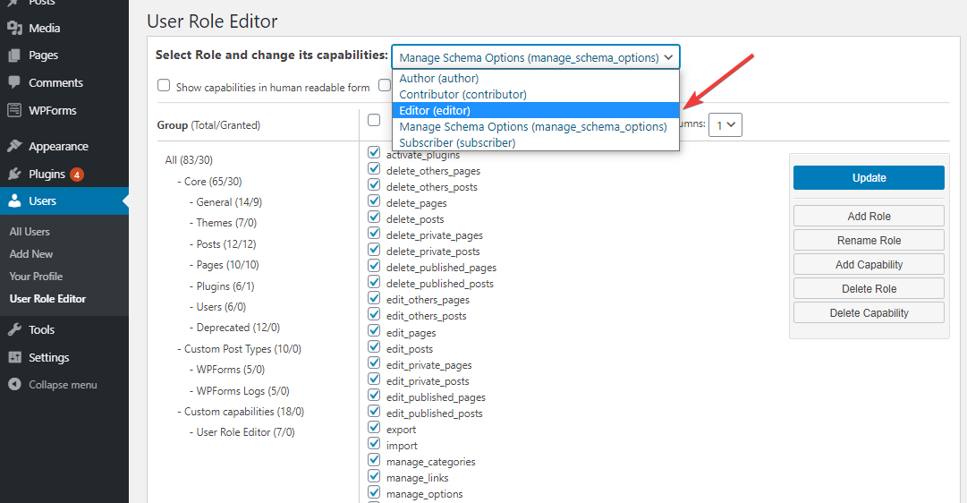Select Core (65/30) capability group

(x=213, y=182)
